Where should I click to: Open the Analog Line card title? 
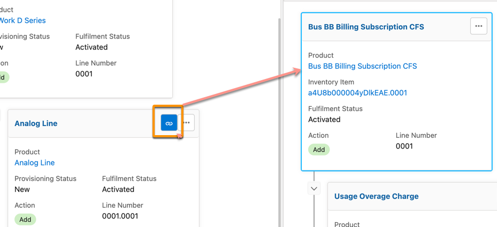click(36, 123)
